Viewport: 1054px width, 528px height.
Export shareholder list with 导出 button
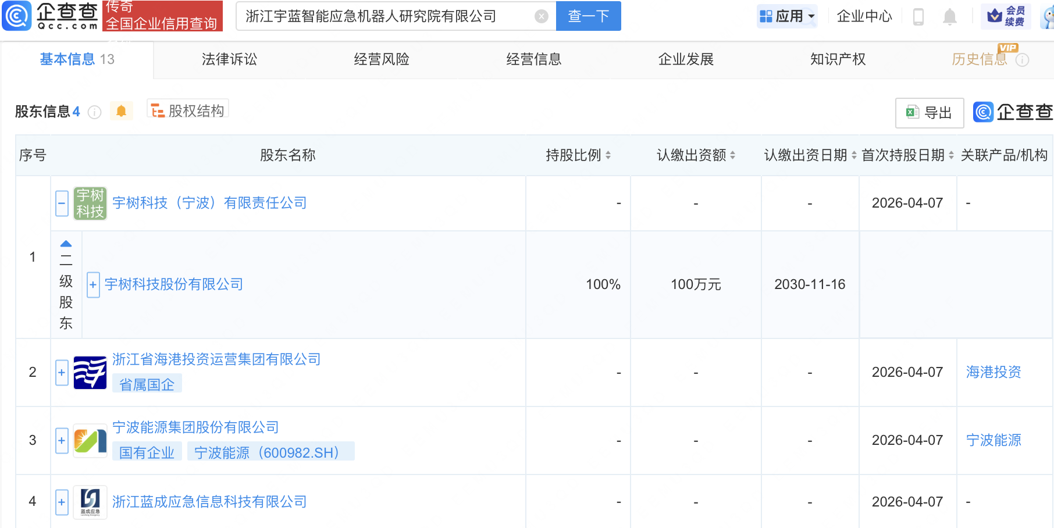[x=929, y=113]
